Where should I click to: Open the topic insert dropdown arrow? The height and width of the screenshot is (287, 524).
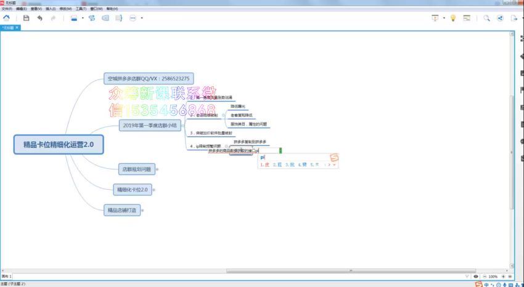(83, 18)
